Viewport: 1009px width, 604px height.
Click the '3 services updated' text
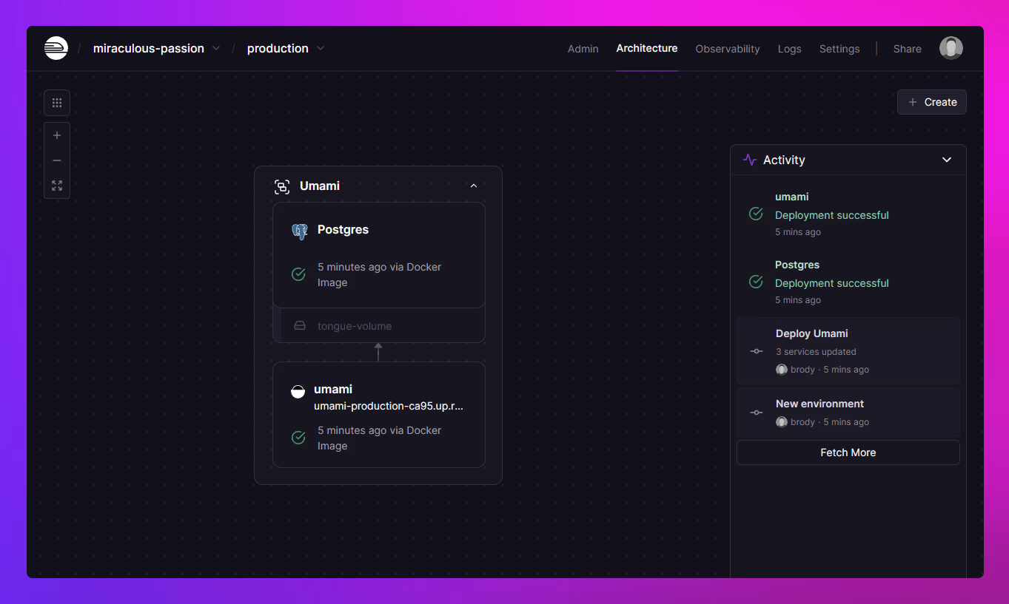[816, 352]
